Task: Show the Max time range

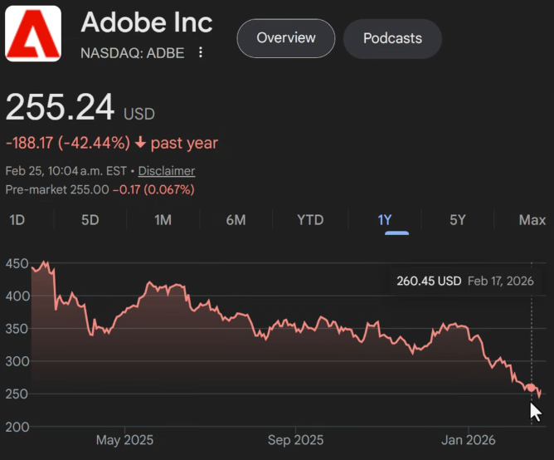Action: [x=532, y=220]
